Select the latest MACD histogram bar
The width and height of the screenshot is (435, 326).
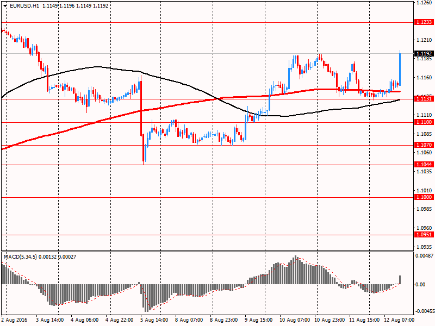coord(400,280)
